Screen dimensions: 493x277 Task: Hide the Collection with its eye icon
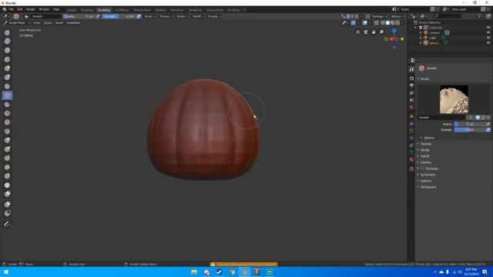(488, 28)
